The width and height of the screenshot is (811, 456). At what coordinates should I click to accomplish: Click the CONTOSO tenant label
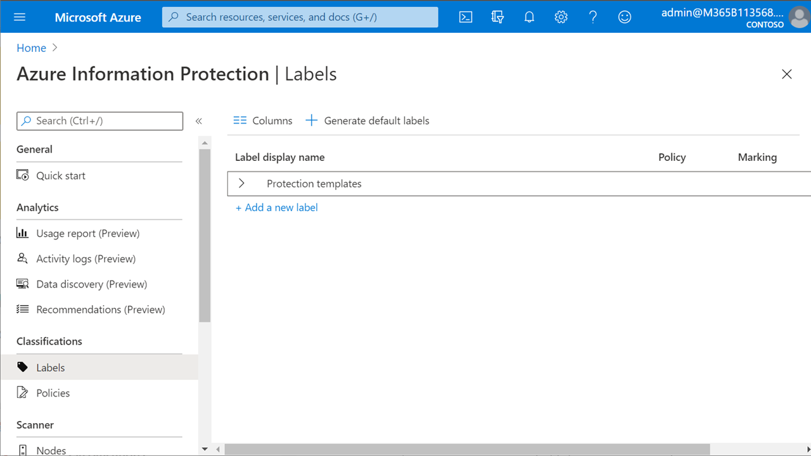coord(765,25)
